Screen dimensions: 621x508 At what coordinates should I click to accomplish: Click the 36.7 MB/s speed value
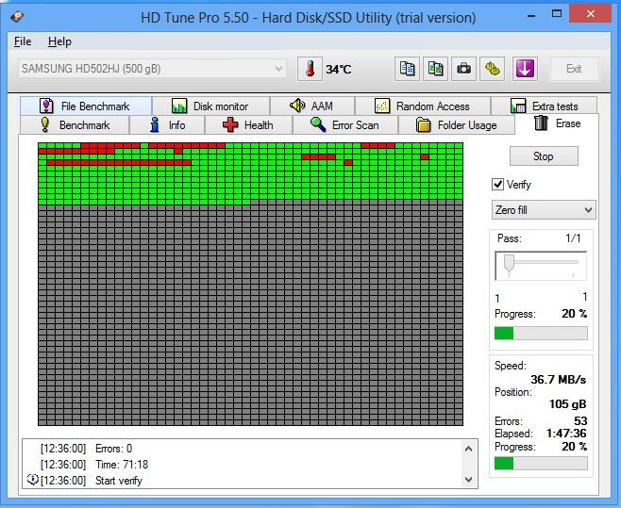click(558, 380)
